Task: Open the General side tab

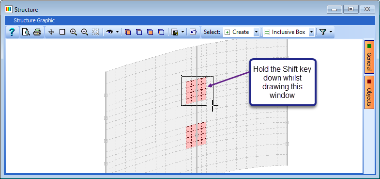Action: point(369,57)
